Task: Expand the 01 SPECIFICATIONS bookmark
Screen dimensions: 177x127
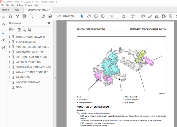Action: (10, 42)
